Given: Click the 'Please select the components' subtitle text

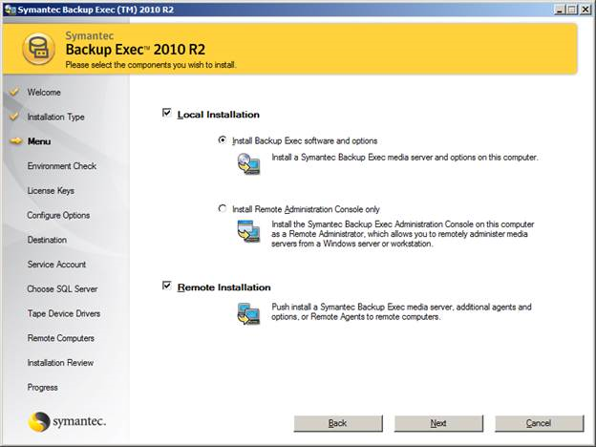Looking at the screenshot, I should tap(151, 65).
